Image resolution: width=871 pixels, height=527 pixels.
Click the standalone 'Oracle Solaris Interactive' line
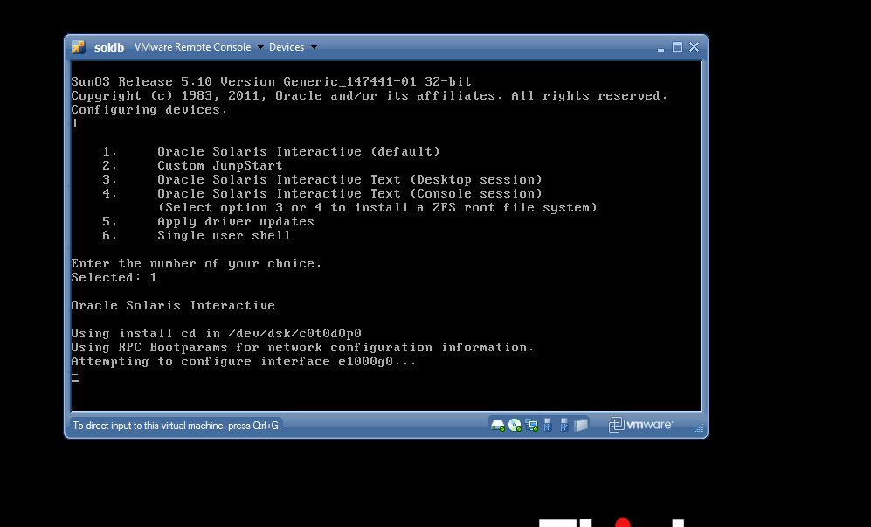click(173, 305)
